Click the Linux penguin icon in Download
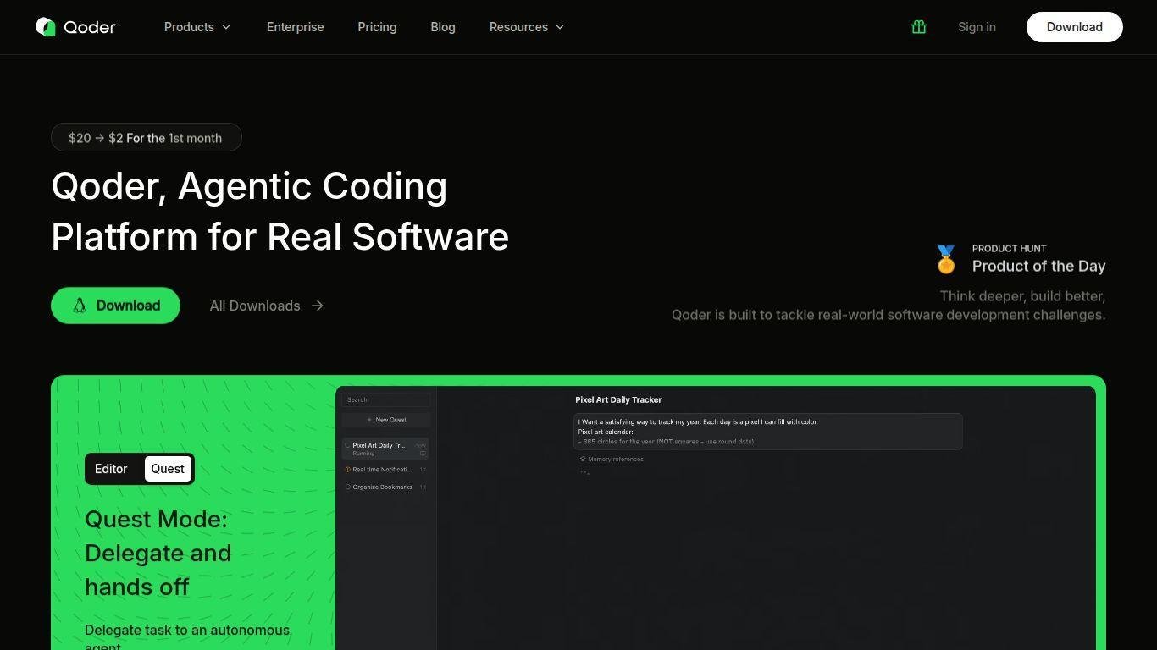Viewport: 1157px width, 650px height. [x=80, y=306]
